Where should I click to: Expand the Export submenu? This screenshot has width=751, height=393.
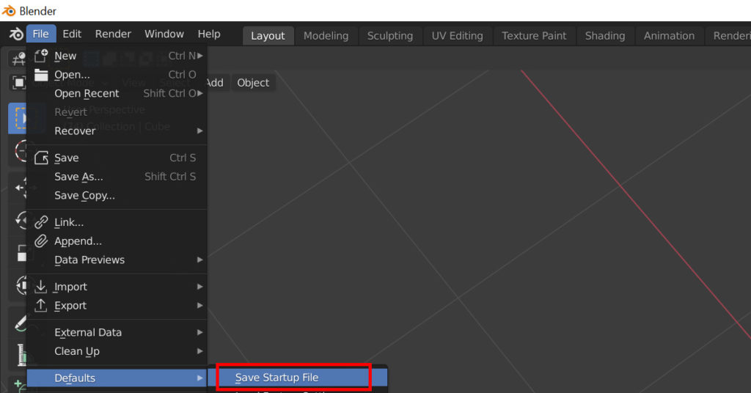pyautogui.click(x=117, y=306)
